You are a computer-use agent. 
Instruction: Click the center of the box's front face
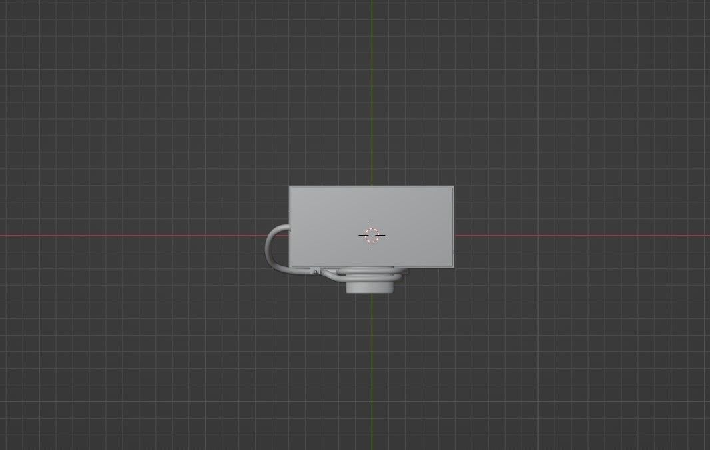click(x=371, y=226)
